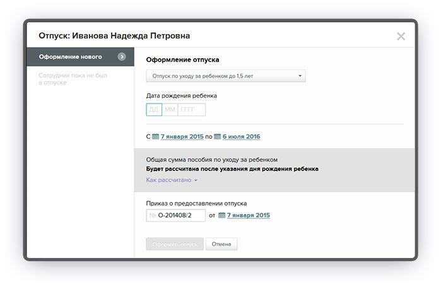The height and width of the screenshot is (294, 441).
Task: Open calendar icon before '6 июля 2016'
Action: (218, 136)
